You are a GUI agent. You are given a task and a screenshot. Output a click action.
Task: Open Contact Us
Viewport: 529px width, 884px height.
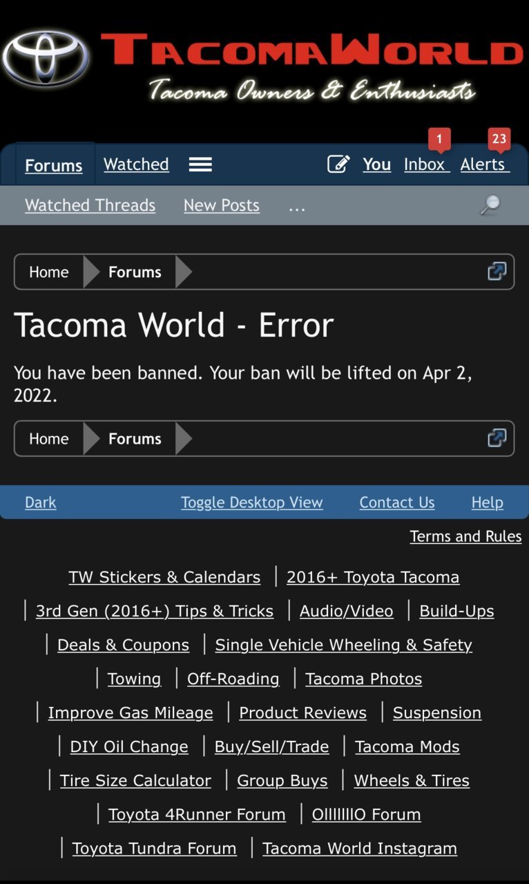397,502
